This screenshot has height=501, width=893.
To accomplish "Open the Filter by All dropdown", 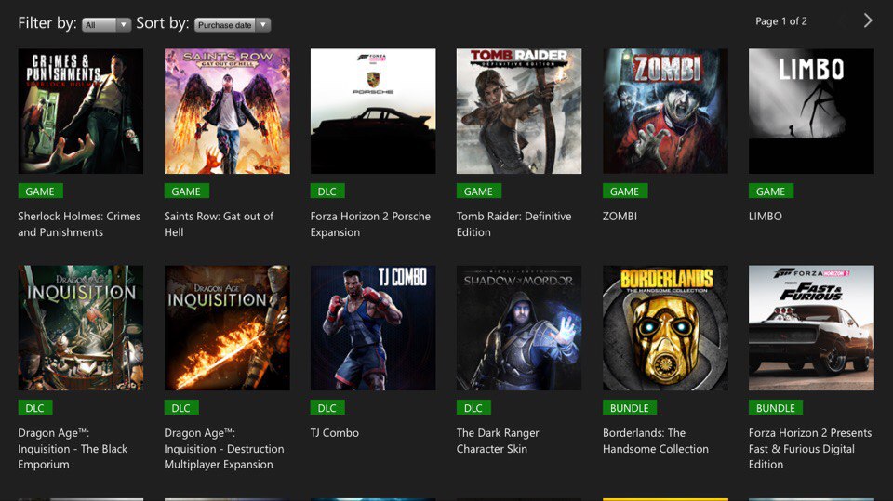I will [106, 25].
